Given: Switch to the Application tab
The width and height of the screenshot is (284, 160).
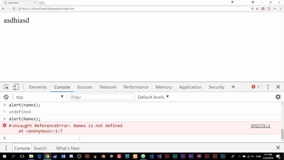Looking at the screenshot, I should click(x=190, y=87).
